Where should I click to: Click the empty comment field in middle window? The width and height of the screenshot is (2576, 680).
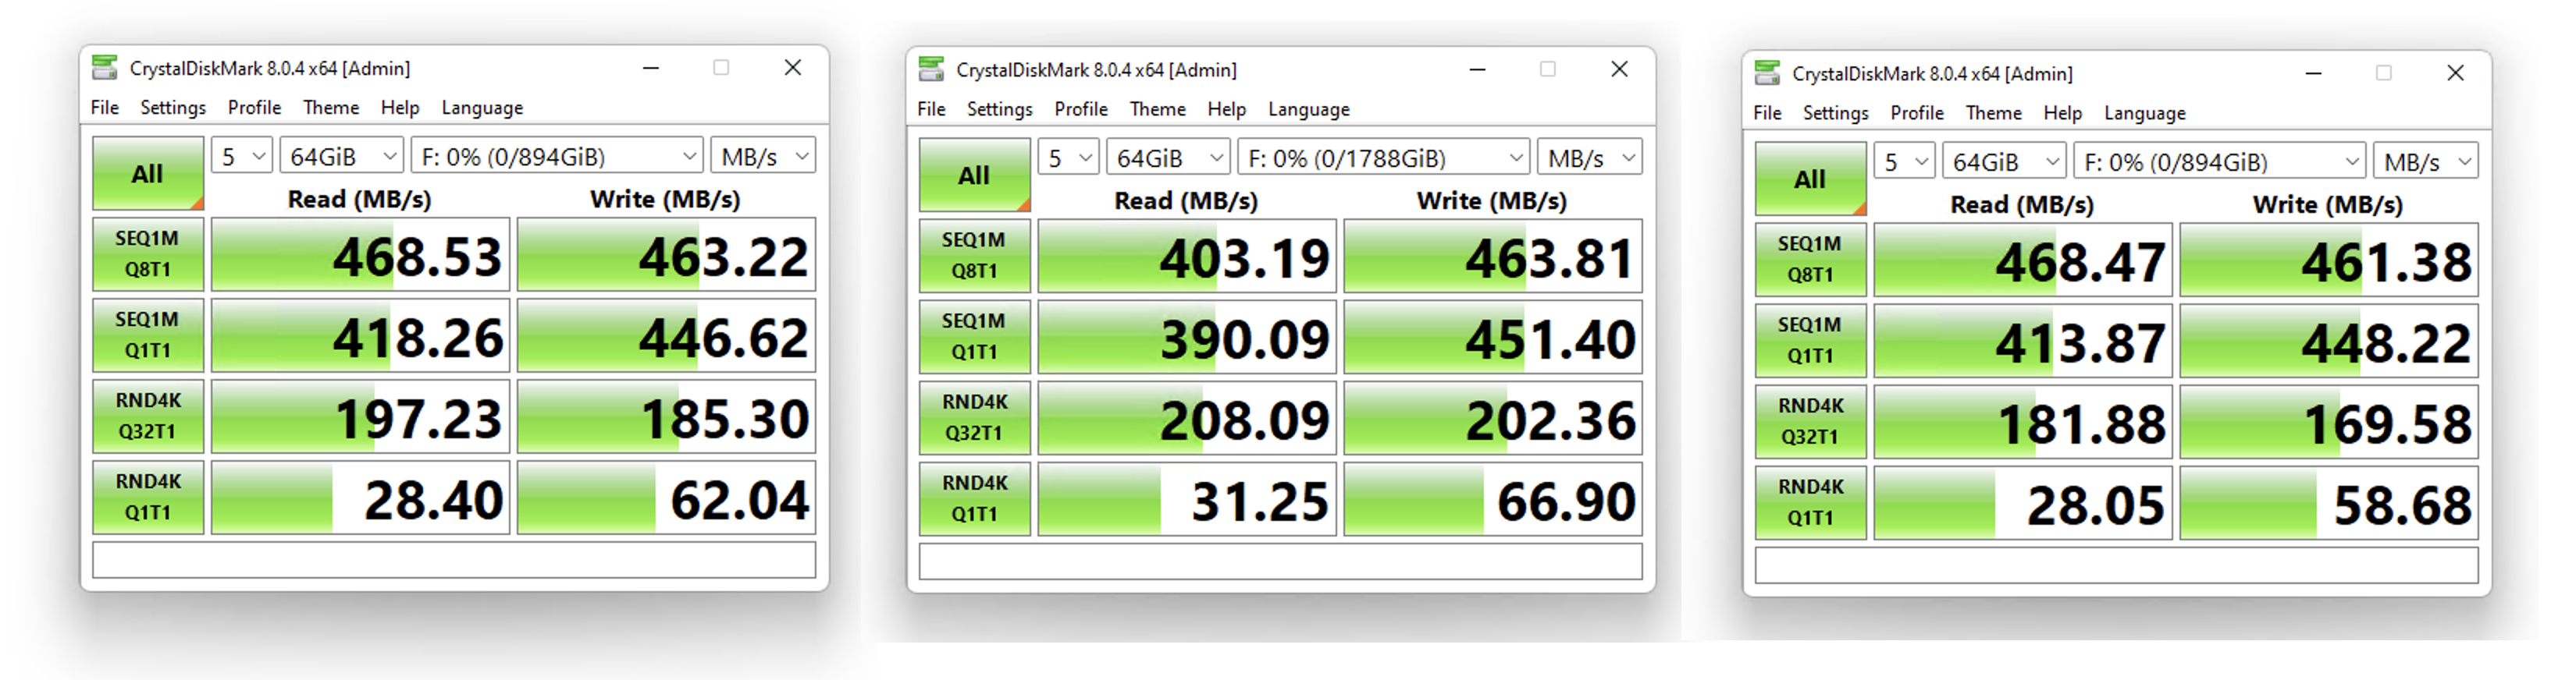pyautogui.click(x=1280, y=561)
